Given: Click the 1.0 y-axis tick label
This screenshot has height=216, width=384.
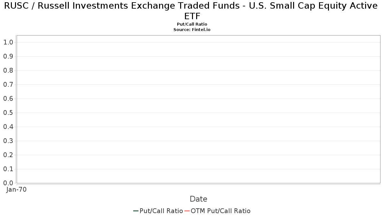Looking at the screenshot, I should 8,42.
